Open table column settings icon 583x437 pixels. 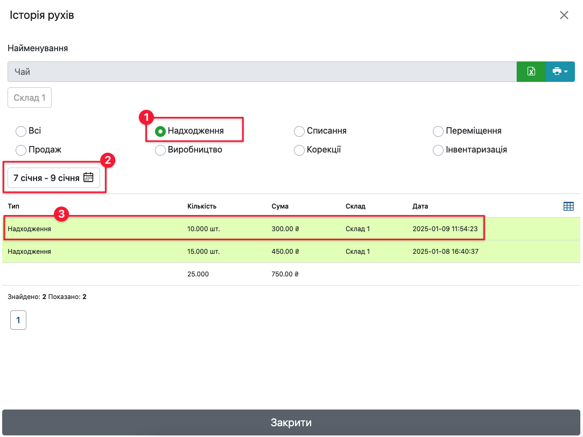(x=568, y=206)
